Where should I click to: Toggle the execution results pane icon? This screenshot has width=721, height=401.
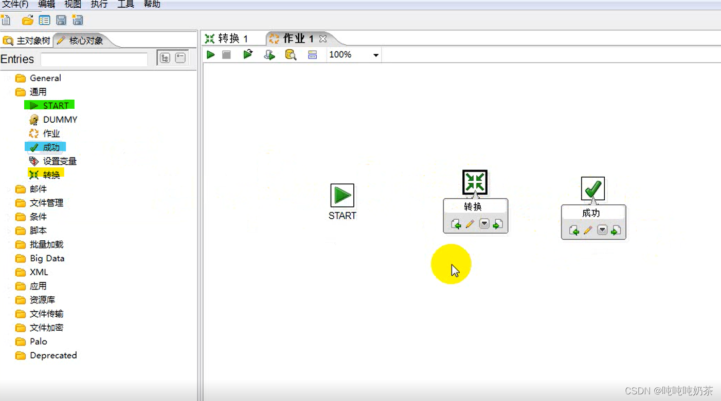click(x=312, y=54)
